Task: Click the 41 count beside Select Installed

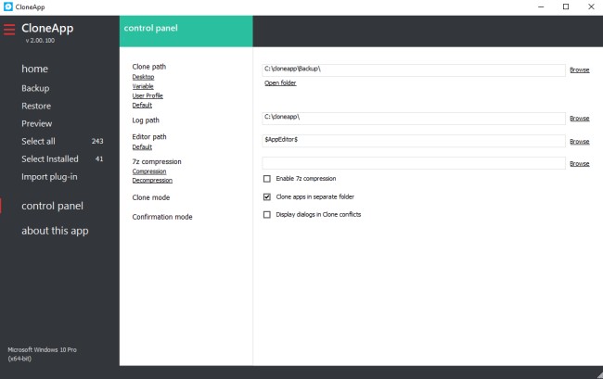Action: (x=99, y=159)
